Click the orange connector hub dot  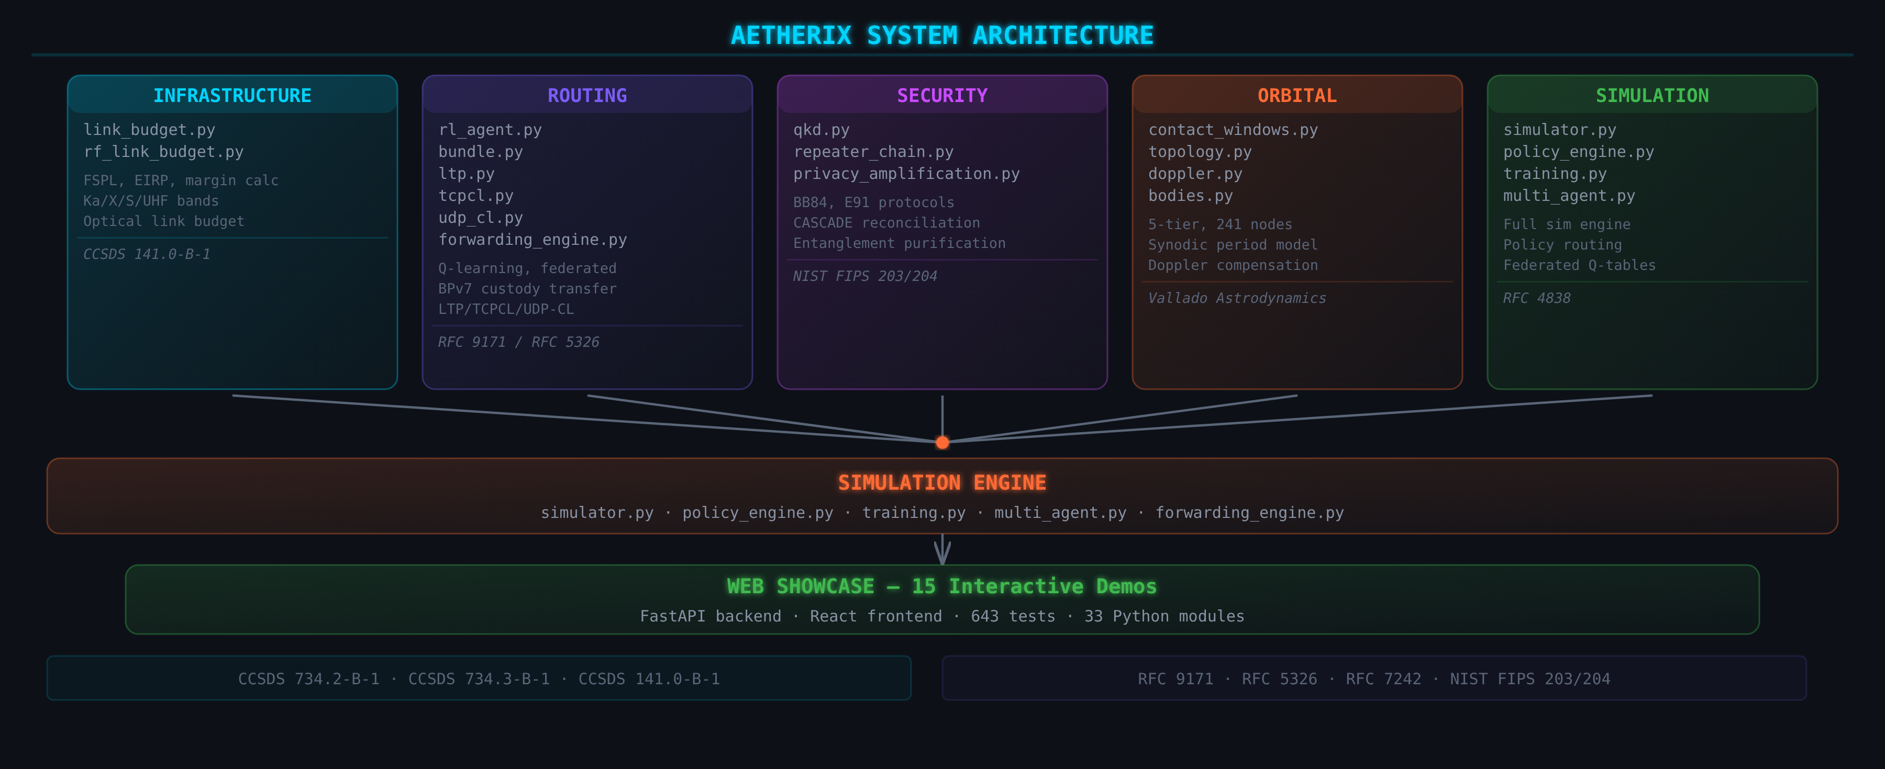pos(942,442)
